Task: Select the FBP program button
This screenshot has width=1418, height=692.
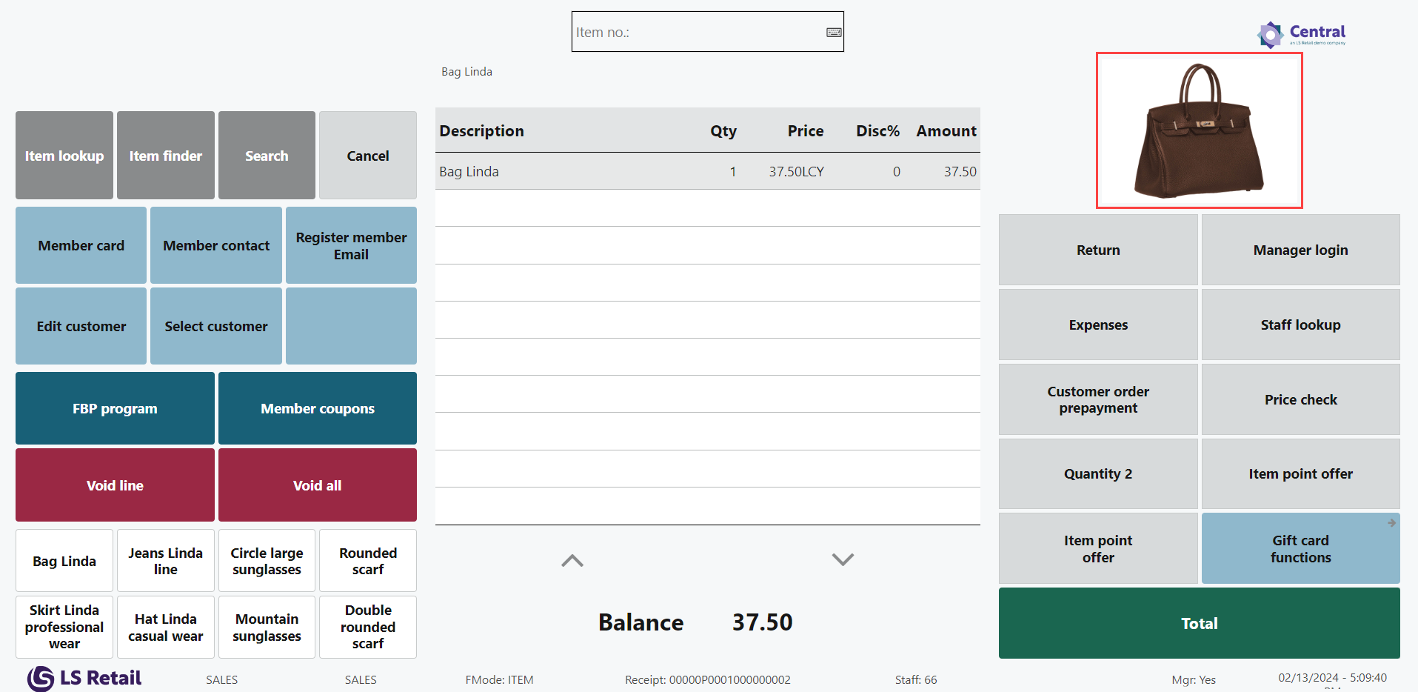Action: [x=115, y=408]
